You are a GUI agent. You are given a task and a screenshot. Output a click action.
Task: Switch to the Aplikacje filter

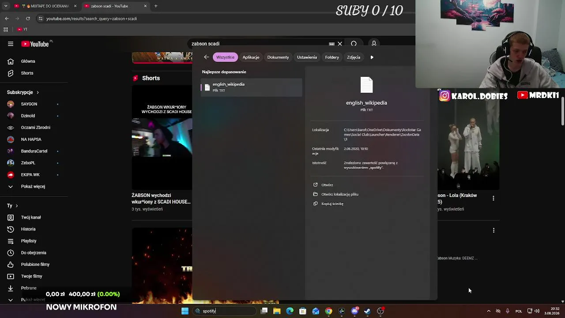coord(251,57)
